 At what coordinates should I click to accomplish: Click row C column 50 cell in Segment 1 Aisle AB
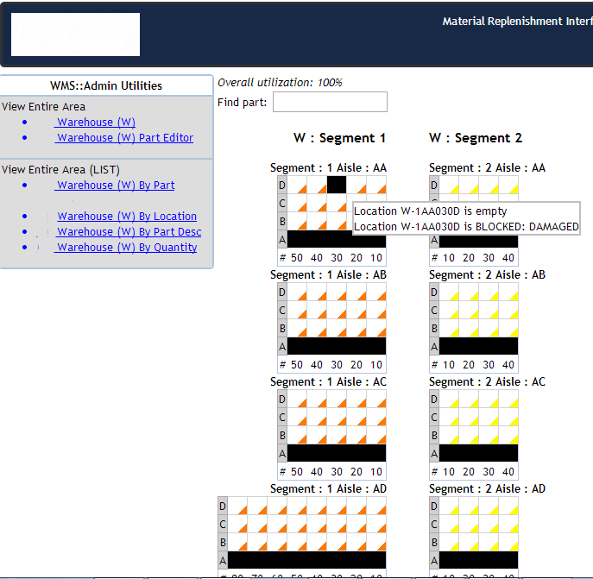tap(297, 310)
